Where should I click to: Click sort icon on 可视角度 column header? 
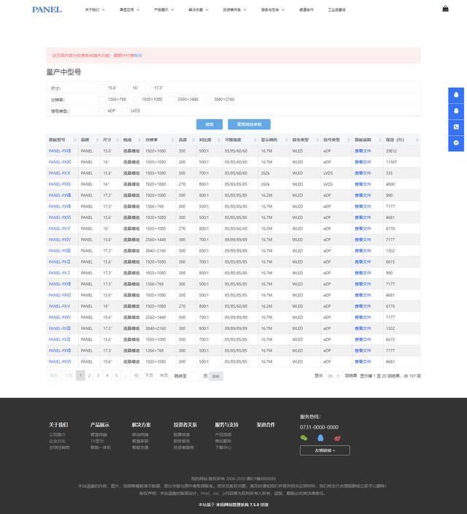(x=255, y=140)
